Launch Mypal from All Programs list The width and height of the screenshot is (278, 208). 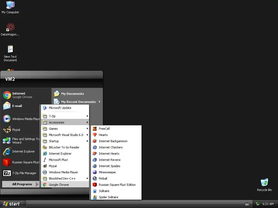[65, 166]
